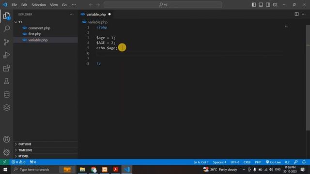Open the Search view in activity bar
310x174 pixels.
(6, 29)
